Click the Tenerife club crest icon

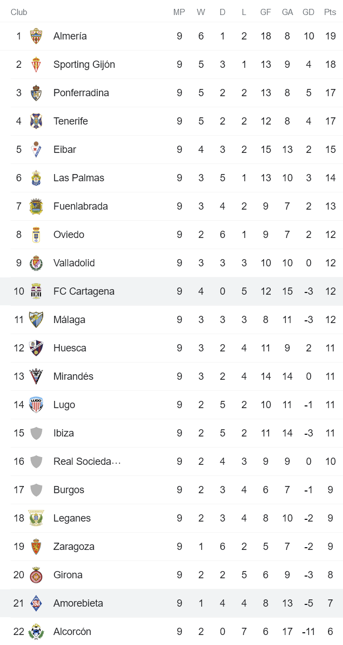[36, 121]
